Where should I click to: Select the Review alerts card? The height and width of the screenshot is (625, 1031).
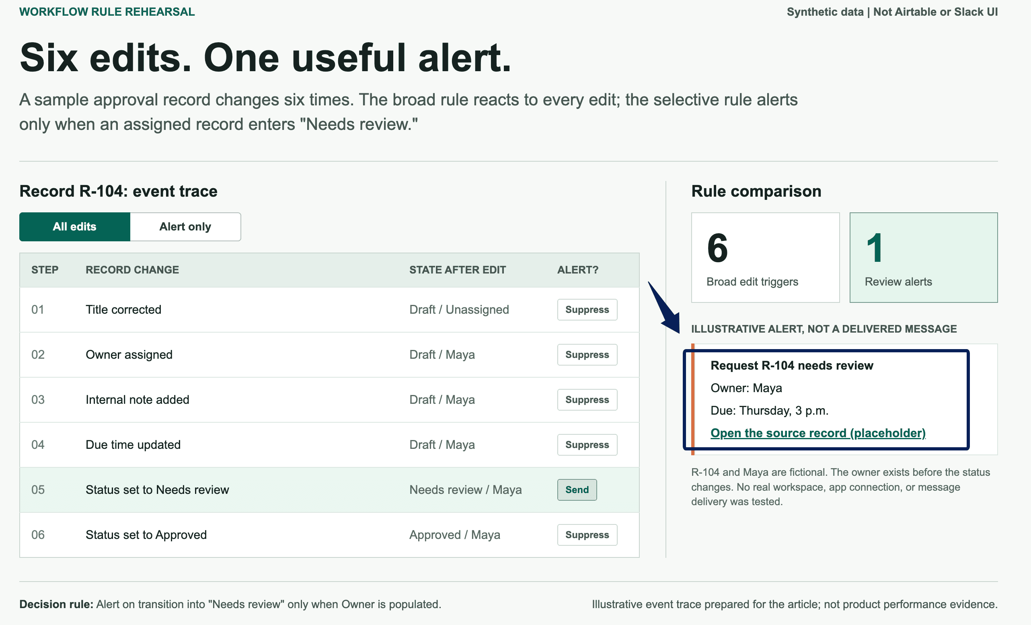coord(924,257)
